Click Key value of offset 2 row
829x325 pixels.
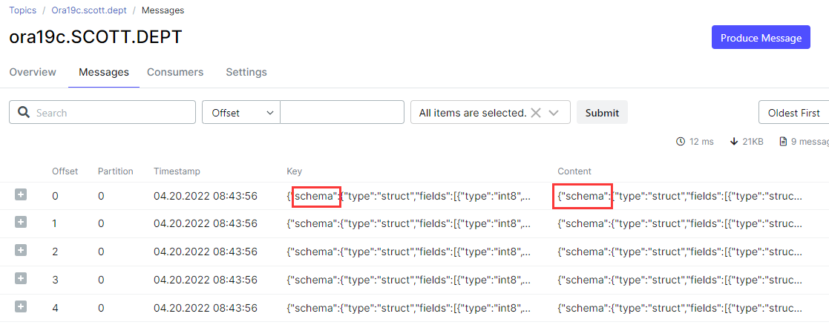[409, 252]
